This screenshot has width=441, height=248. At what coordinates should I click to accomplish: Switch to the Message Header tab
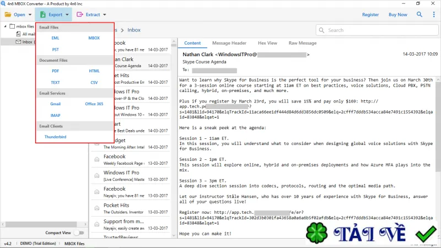click(x=229, y=43)
